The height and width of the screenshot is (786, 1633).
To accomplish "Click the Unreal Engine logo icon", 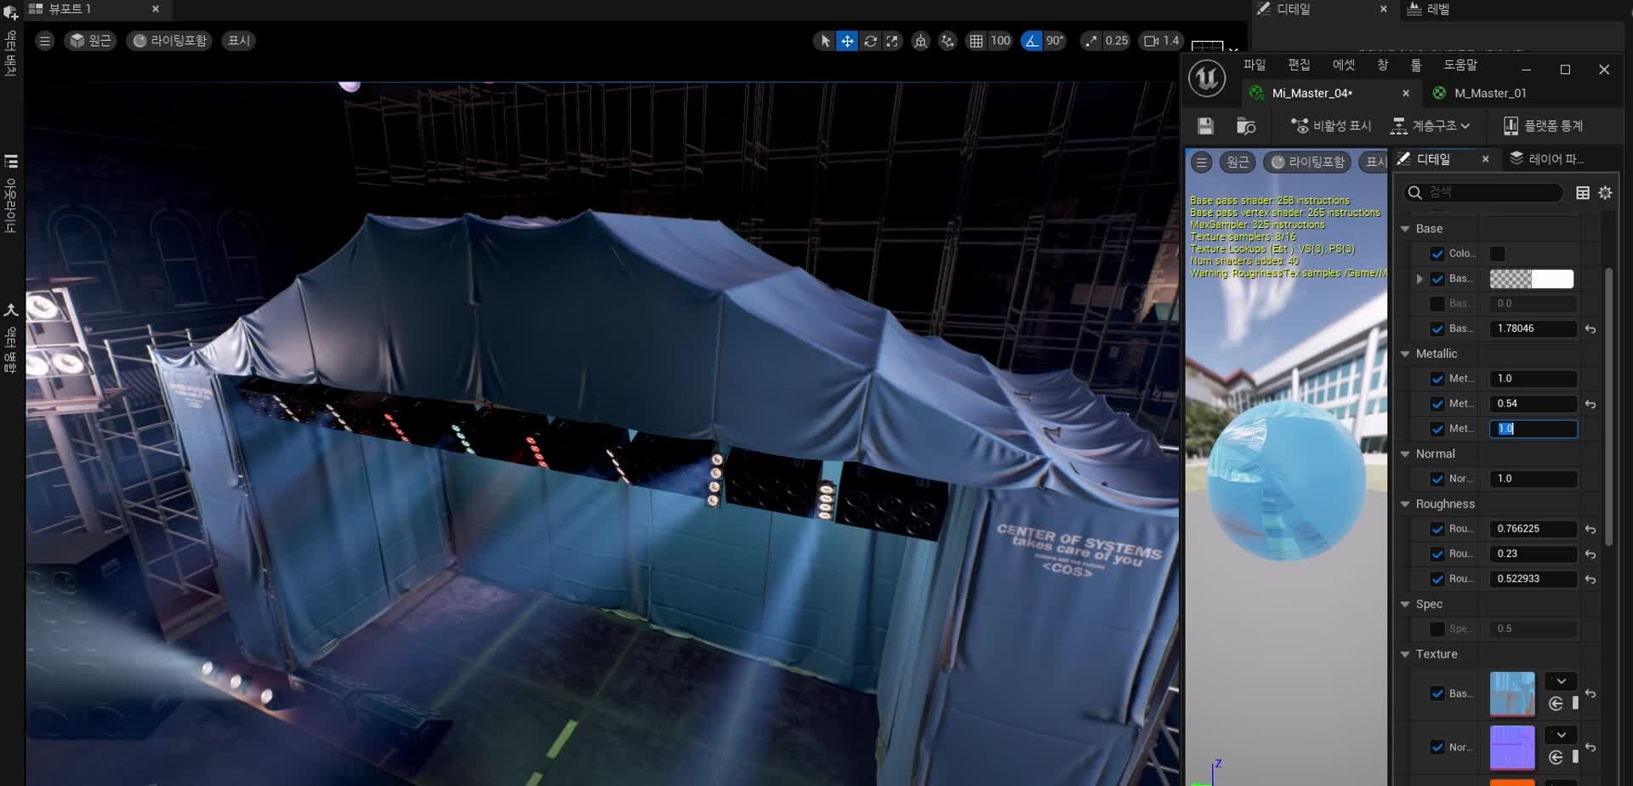I will coord(1207,78).
